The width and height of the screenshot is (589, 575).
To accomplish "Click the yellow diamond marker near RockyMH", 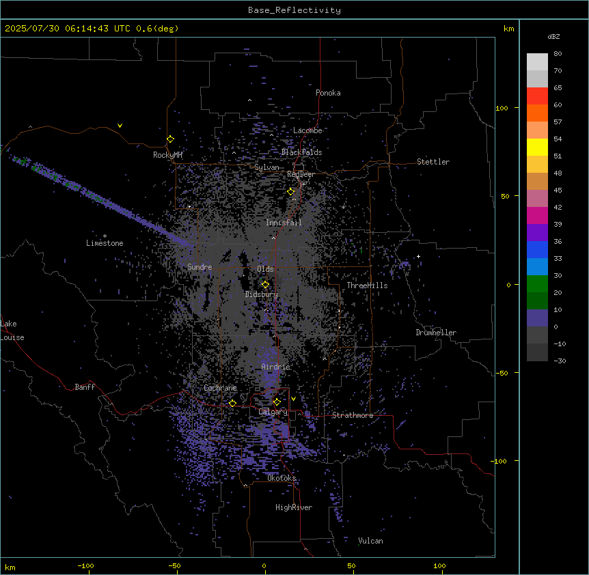I will [x=171, y=139].
